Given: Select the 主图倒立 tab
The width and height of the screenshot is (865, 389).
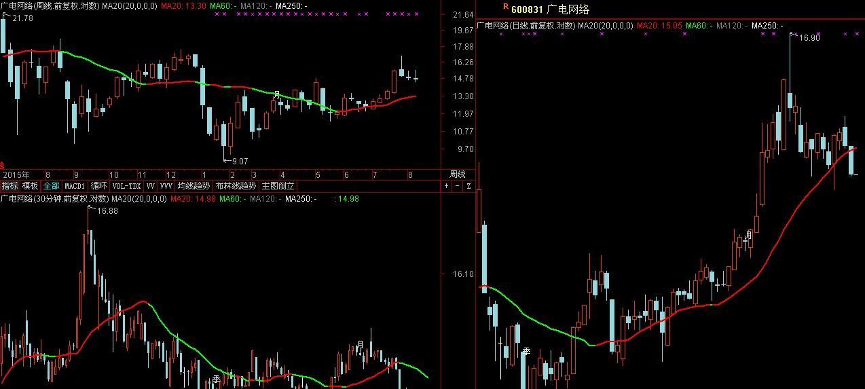Looking at the screenshot, I should pyautogui.click(x=278, y=185).
